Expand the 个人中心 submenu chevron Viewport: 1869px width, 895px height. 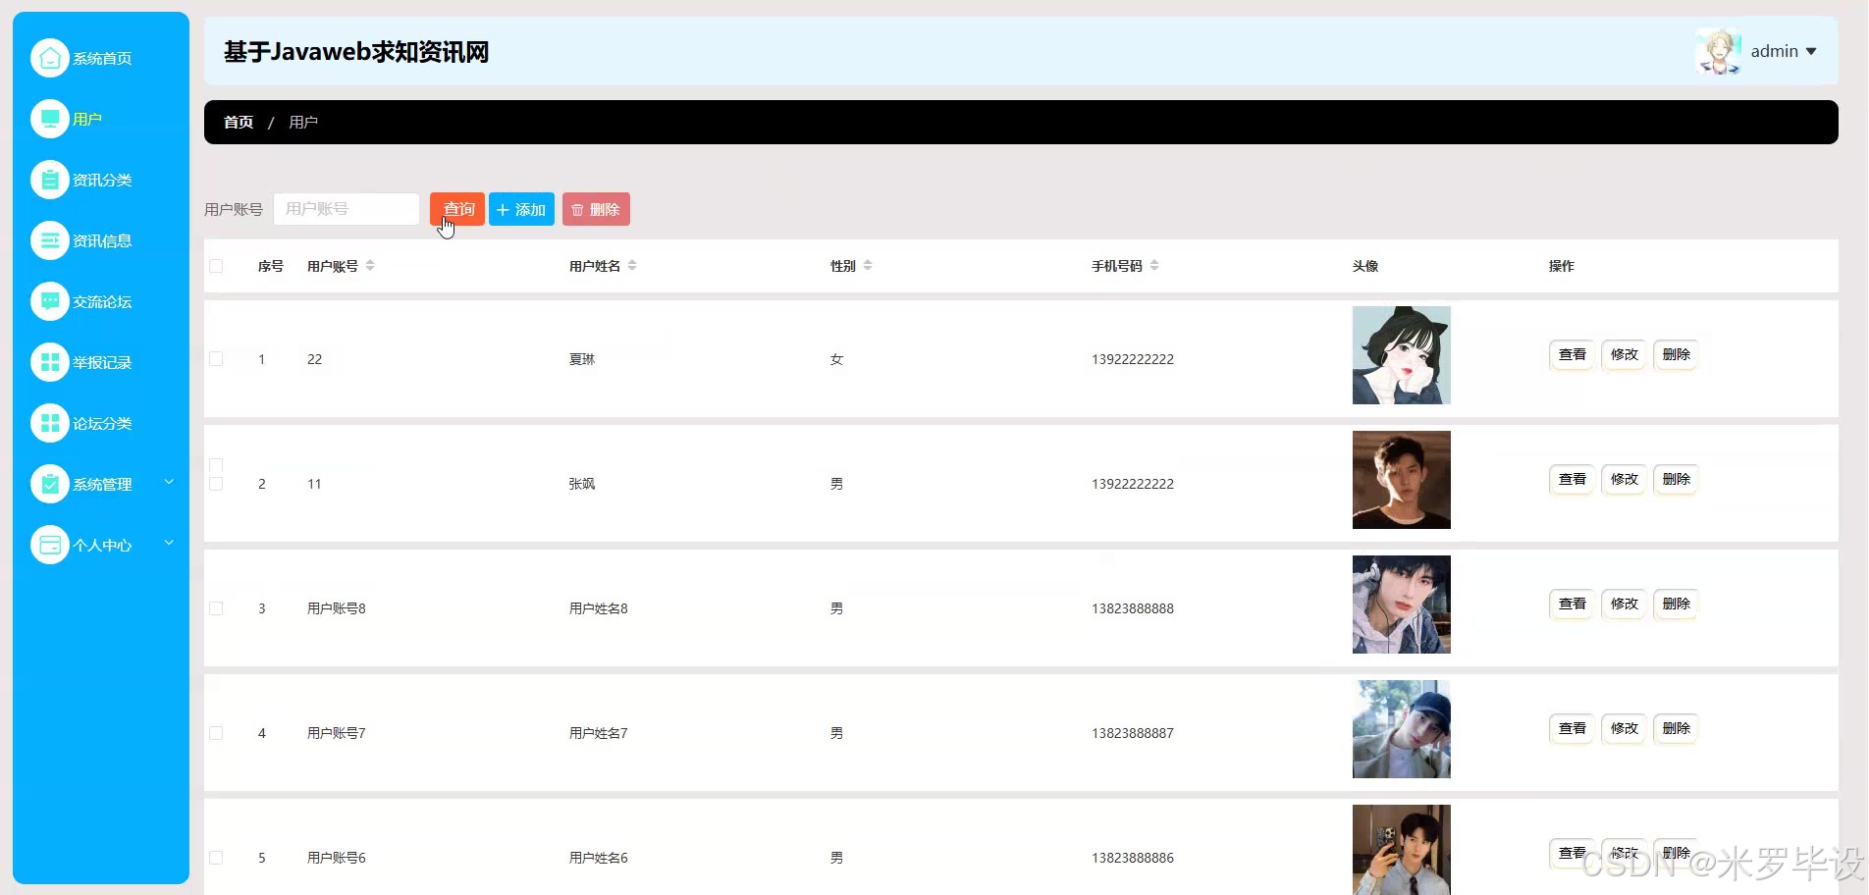pyautogui.click(x=169, y=543)
